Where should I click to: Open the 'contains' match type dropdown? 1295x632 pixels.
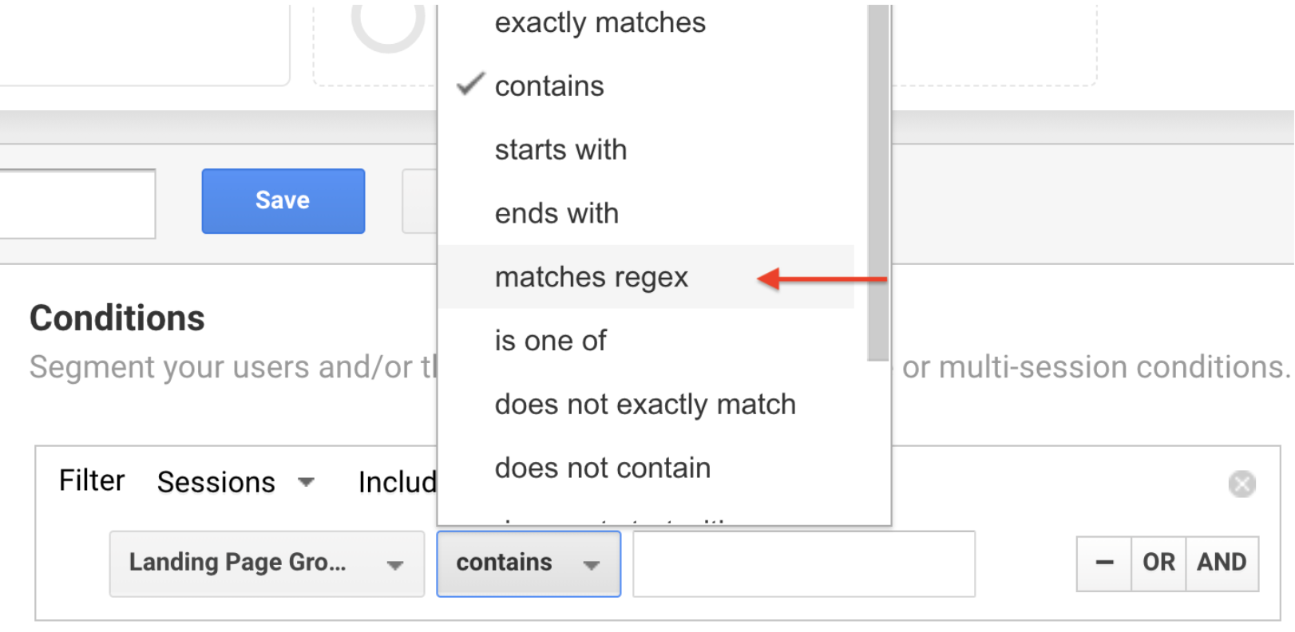[x=529, y=564]
